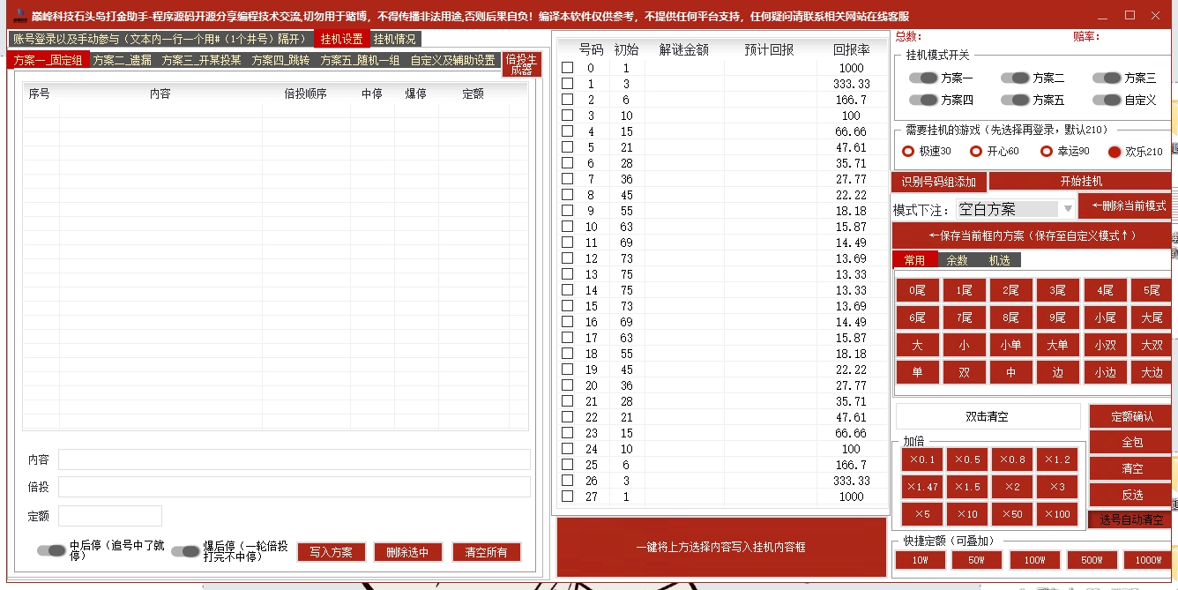Click the 1000W quick amount

pyautogui.click(x=1146, y=559)
